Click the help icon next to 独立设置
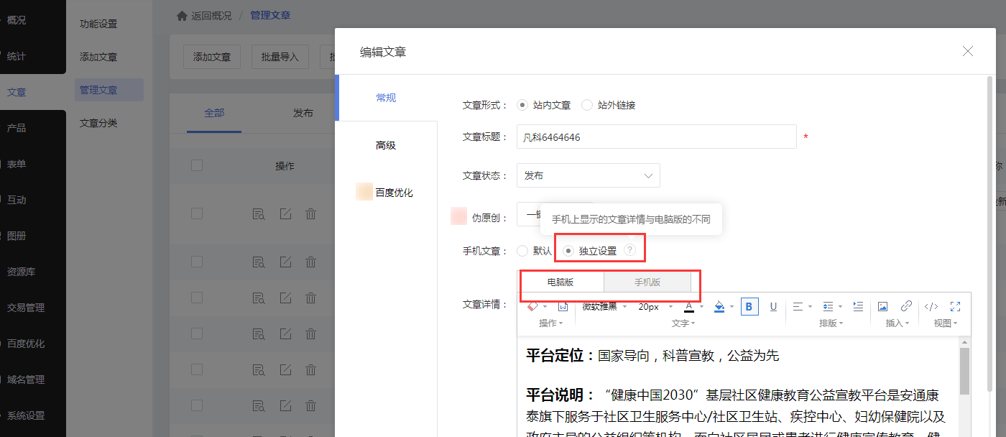The height and width of the screenshot is (437, 1006). click(x=629, y=250)
